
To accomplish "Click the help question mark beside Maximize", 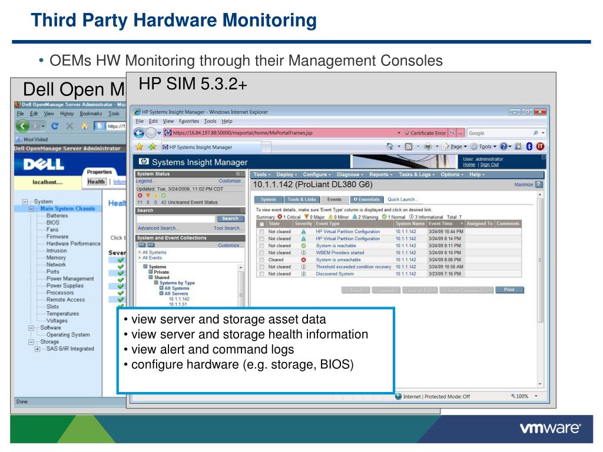I will 539,184.
